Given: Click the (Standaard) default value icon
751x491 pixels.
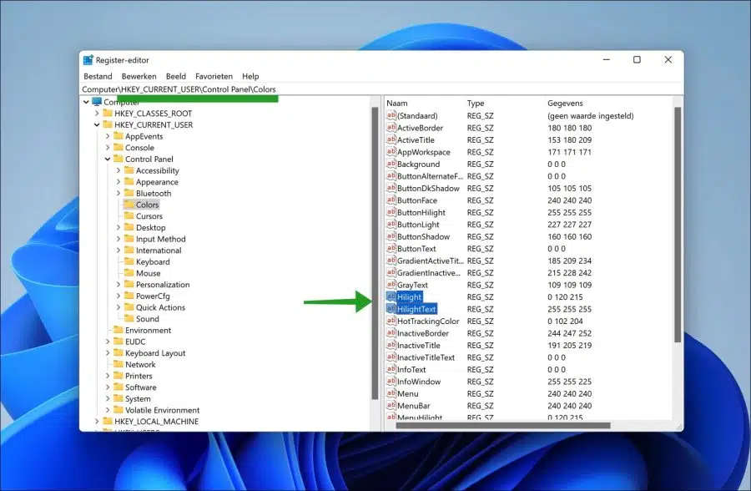Looking at the screenshot, I should coord(391,115).
